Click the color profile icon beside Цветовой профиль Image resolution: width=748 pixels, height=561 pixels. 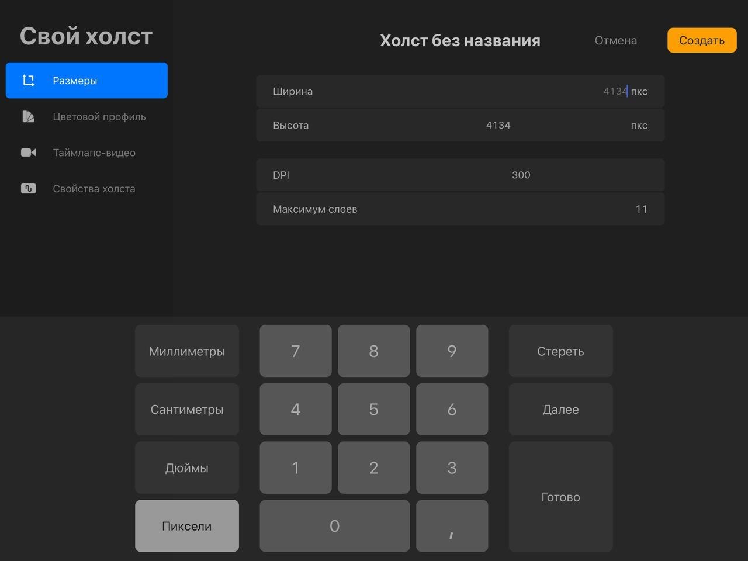pos(29,116)
